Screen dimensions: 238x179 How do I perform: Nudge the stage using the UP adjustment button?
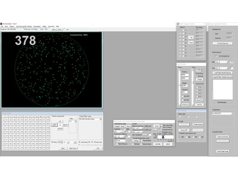[x=60, y=121]
